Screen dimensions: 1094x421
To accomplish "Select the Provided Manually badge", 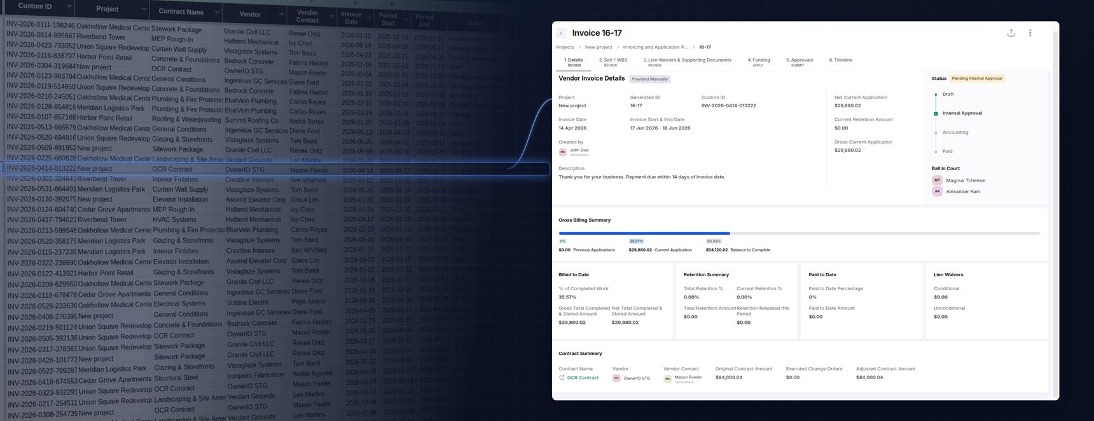I will click(650, 79).
